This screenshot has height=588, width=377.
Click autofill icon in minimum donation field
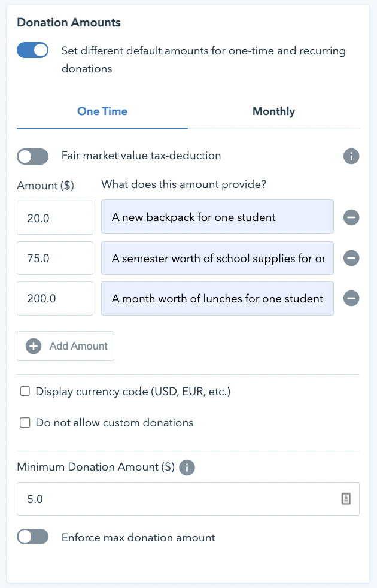pos(346,499)
